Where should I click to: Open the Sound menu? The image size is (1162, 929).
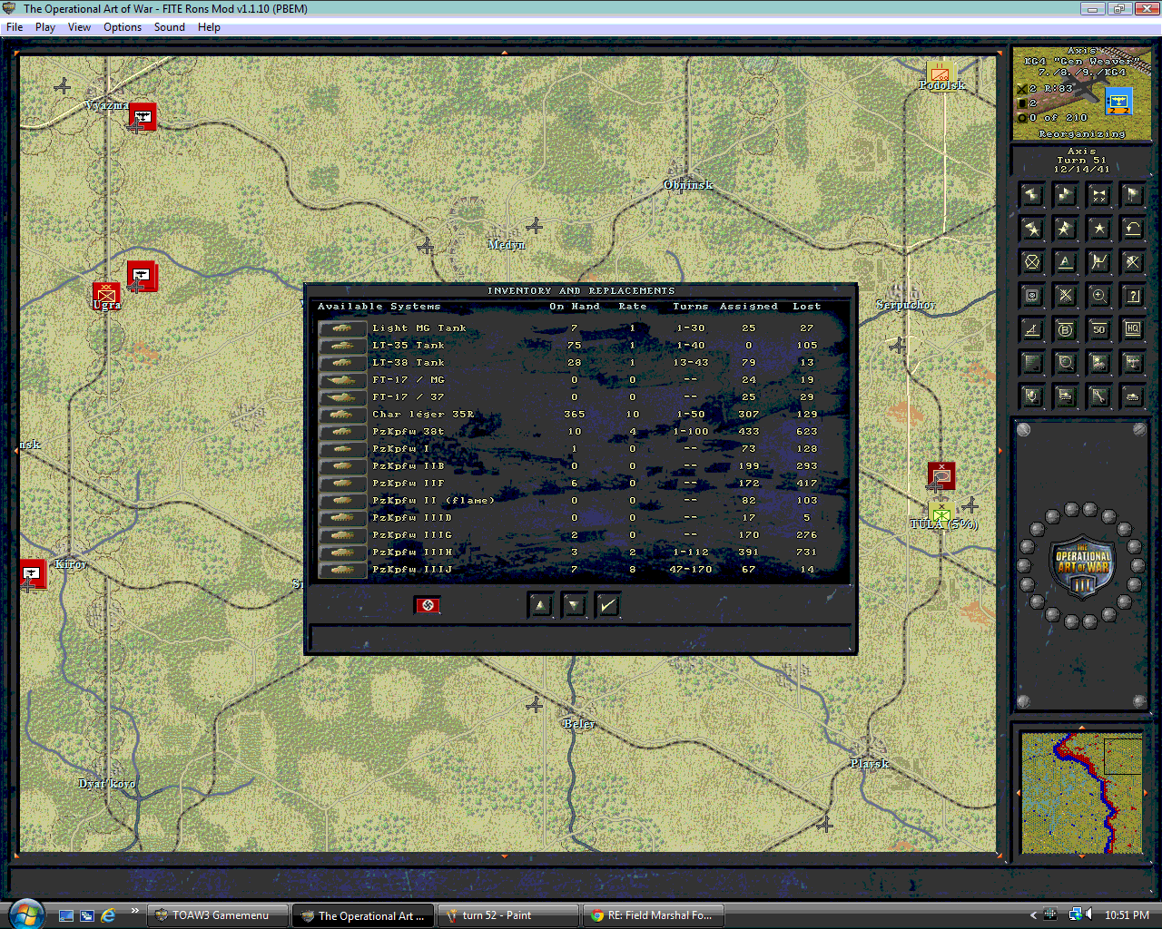pyautogui.click(x=170, y=27)
